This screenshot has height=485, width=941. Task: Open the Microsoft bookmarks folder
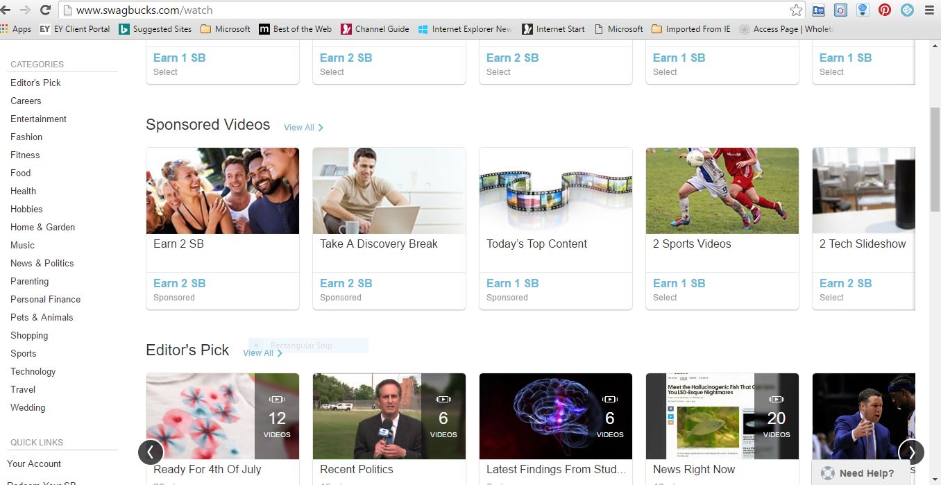point(226,29)
